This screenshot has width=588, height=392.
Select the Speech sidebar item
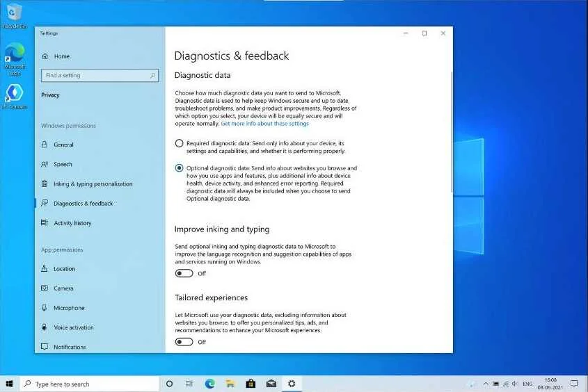56,164
